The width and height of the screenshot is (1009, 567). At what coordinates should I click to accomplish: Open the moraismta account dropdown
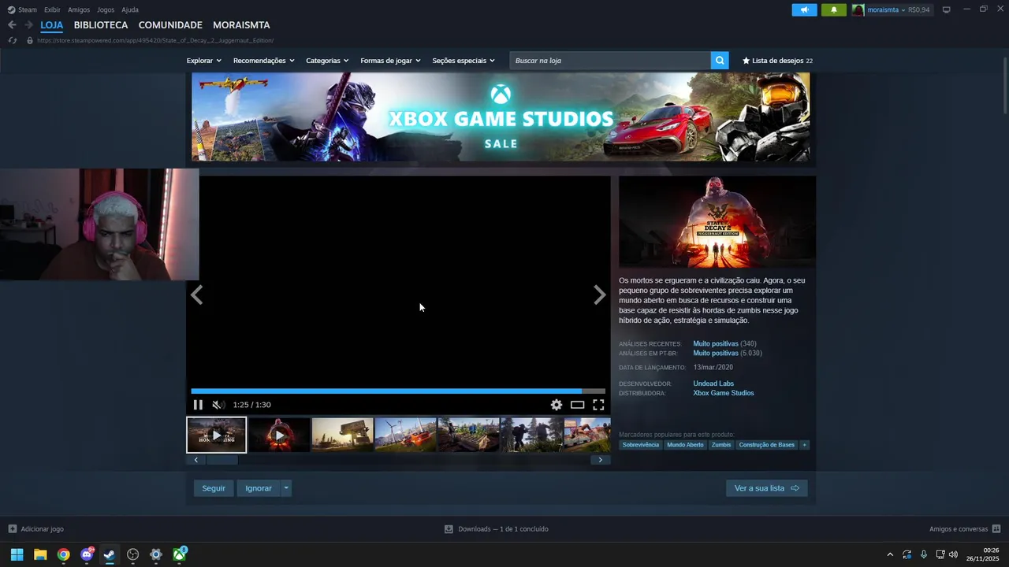pos(891,9)
